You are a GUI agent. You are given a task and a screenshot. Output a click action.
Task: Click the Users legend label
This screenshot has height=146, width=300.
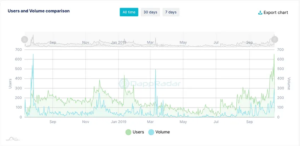tap(138, 132)
